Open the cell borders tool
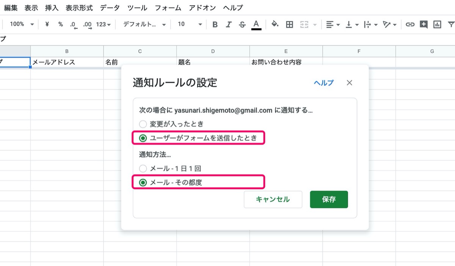Screen dimensions: 455x266 pos(289,25)
